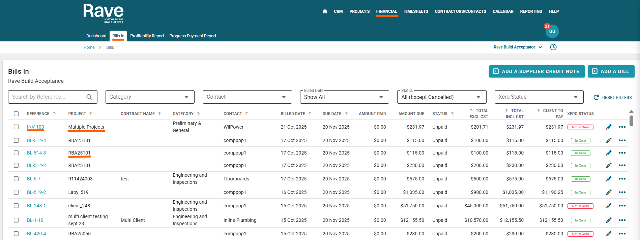Click search magnifier icon in reference field
640x240 pixels.
click(x=89, y=97)
